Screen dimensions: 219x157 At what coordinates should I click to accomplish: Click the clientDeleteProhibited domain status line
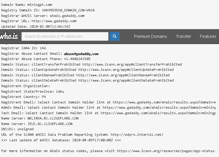point(87,80)
